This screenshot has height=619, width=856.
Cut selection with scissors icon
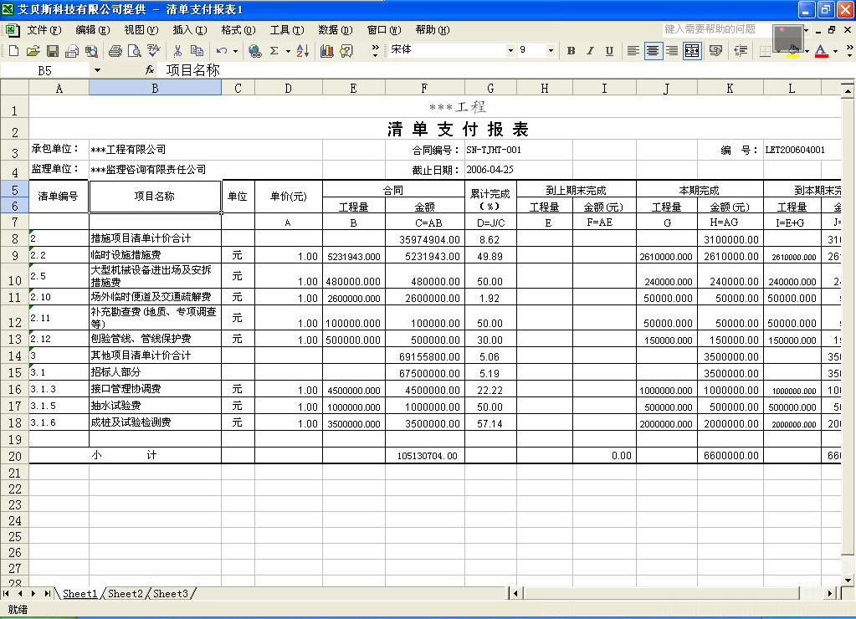pos(177,51)
